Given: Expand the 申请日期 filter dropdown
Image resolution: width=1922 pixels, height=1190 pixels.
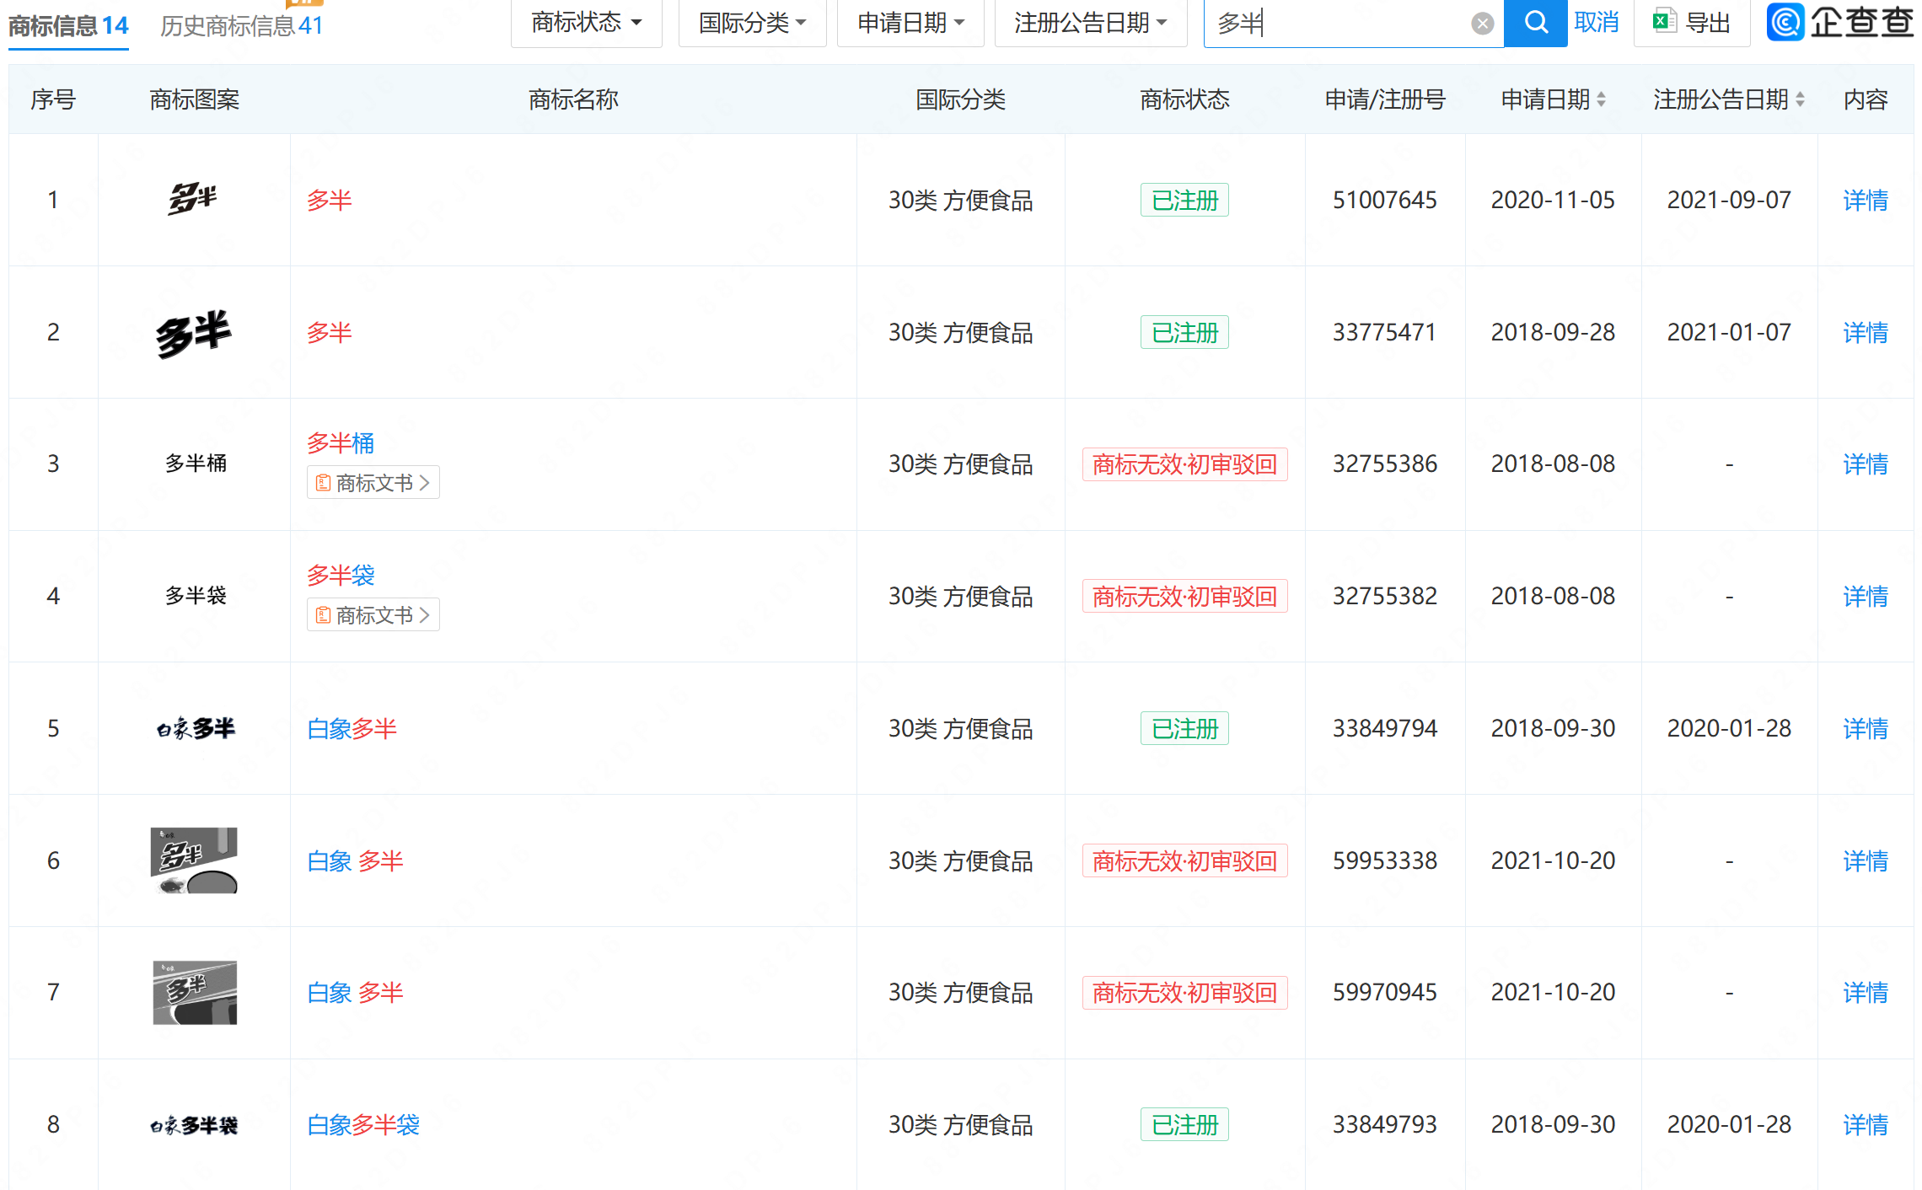Looking at the screenshot, I should 910,23.
